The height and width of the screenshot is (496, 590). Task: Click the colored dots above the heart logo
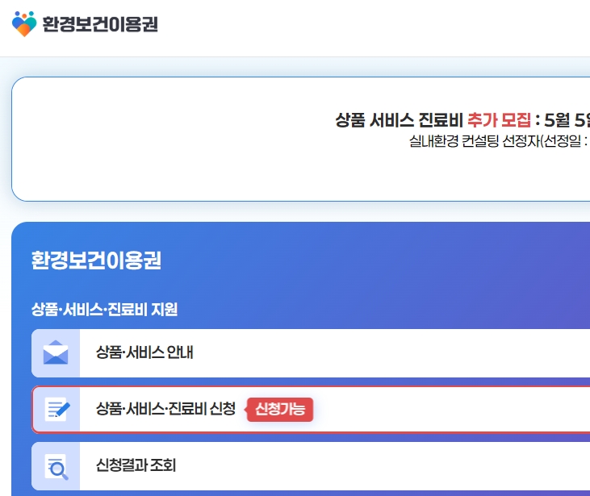tap(24, 15)
